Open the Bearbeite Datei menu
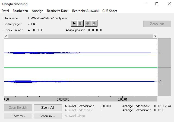Image resolution: width=174 pixels, height=122 pixels. pyautogui.click(x=58, y=11)
